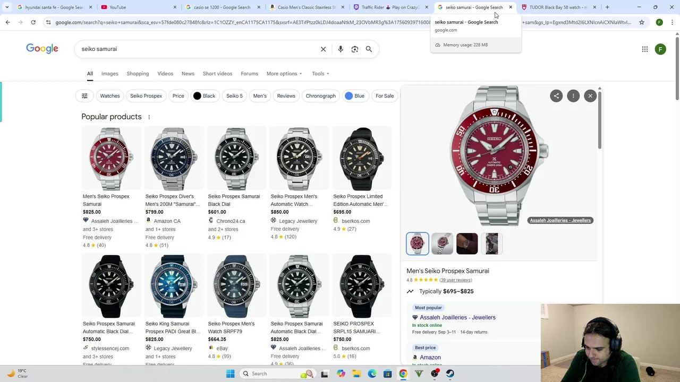Open the Amazon best price link
The height and width of the screenshot is (382, 680).
[x=430, y=358]
